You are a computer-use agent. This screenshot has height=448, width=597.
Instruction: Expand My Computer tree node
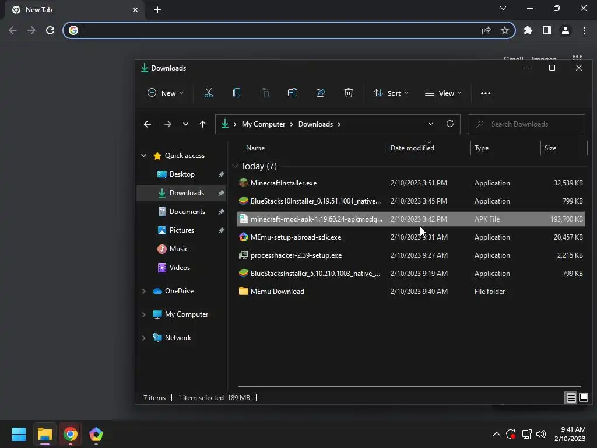(x=143, y=314)
